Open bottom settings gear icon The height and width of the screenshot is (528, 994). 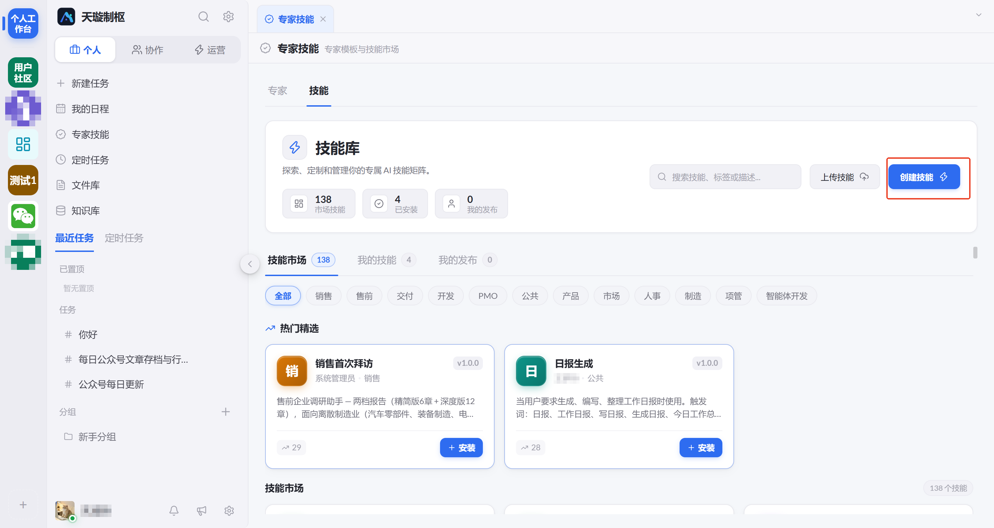229,511
